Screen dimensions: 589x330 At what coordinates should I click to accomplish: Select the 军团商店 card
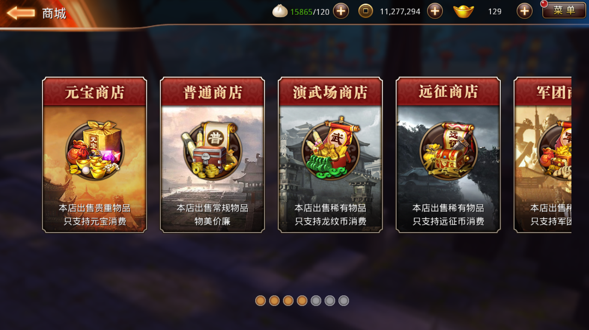543,155
